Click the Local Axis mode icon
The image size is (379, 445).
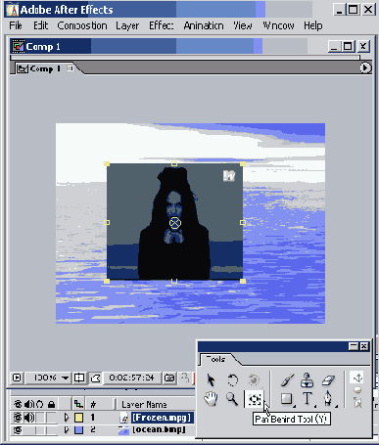click(357, 378)
